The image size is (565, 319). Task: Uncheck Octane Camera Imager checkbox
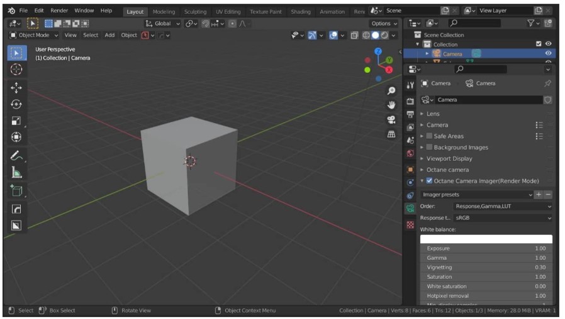[429, 181]
